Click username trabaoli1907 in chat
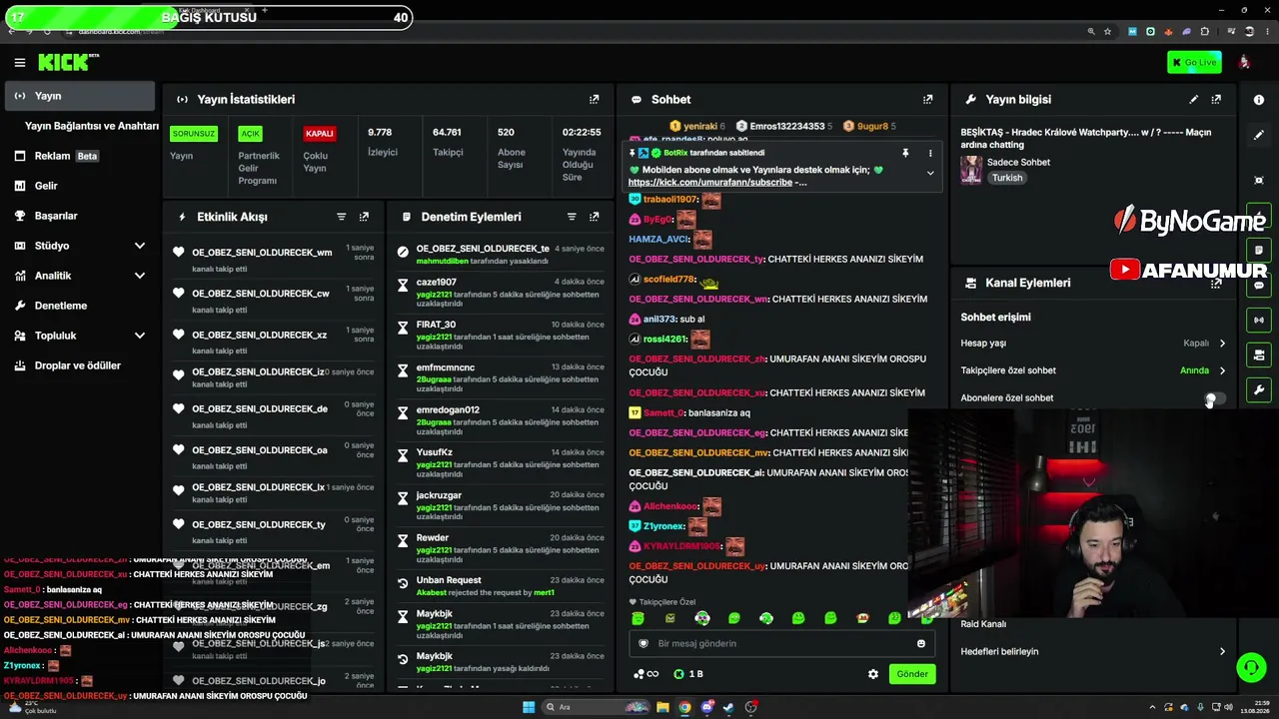 669,200
